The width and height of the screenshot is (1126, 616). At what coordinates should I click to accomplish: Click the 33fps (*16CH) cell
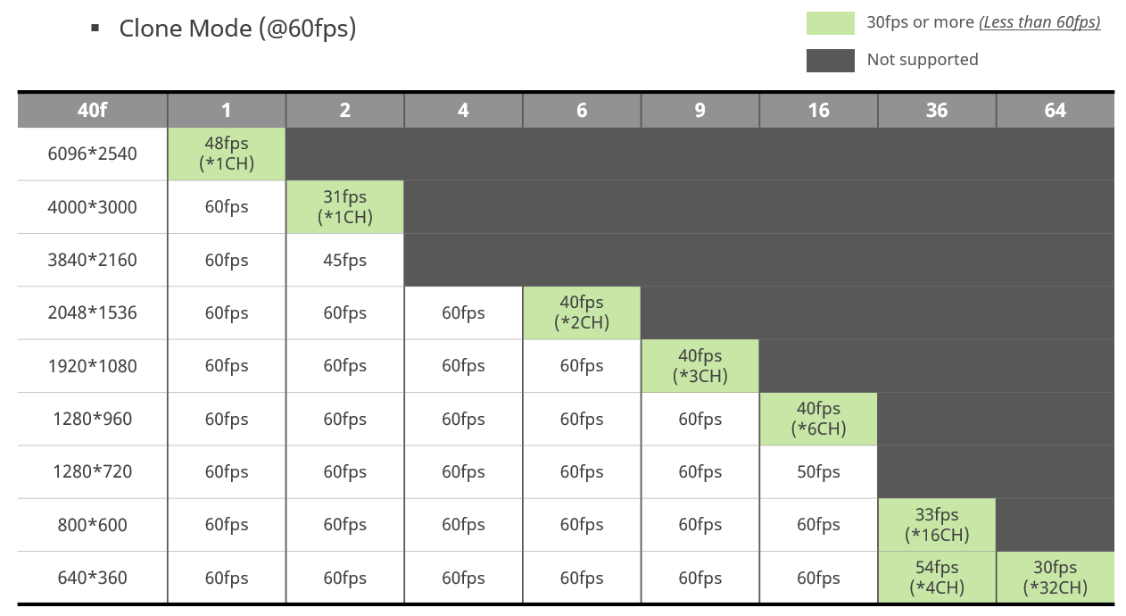point(937,525)
